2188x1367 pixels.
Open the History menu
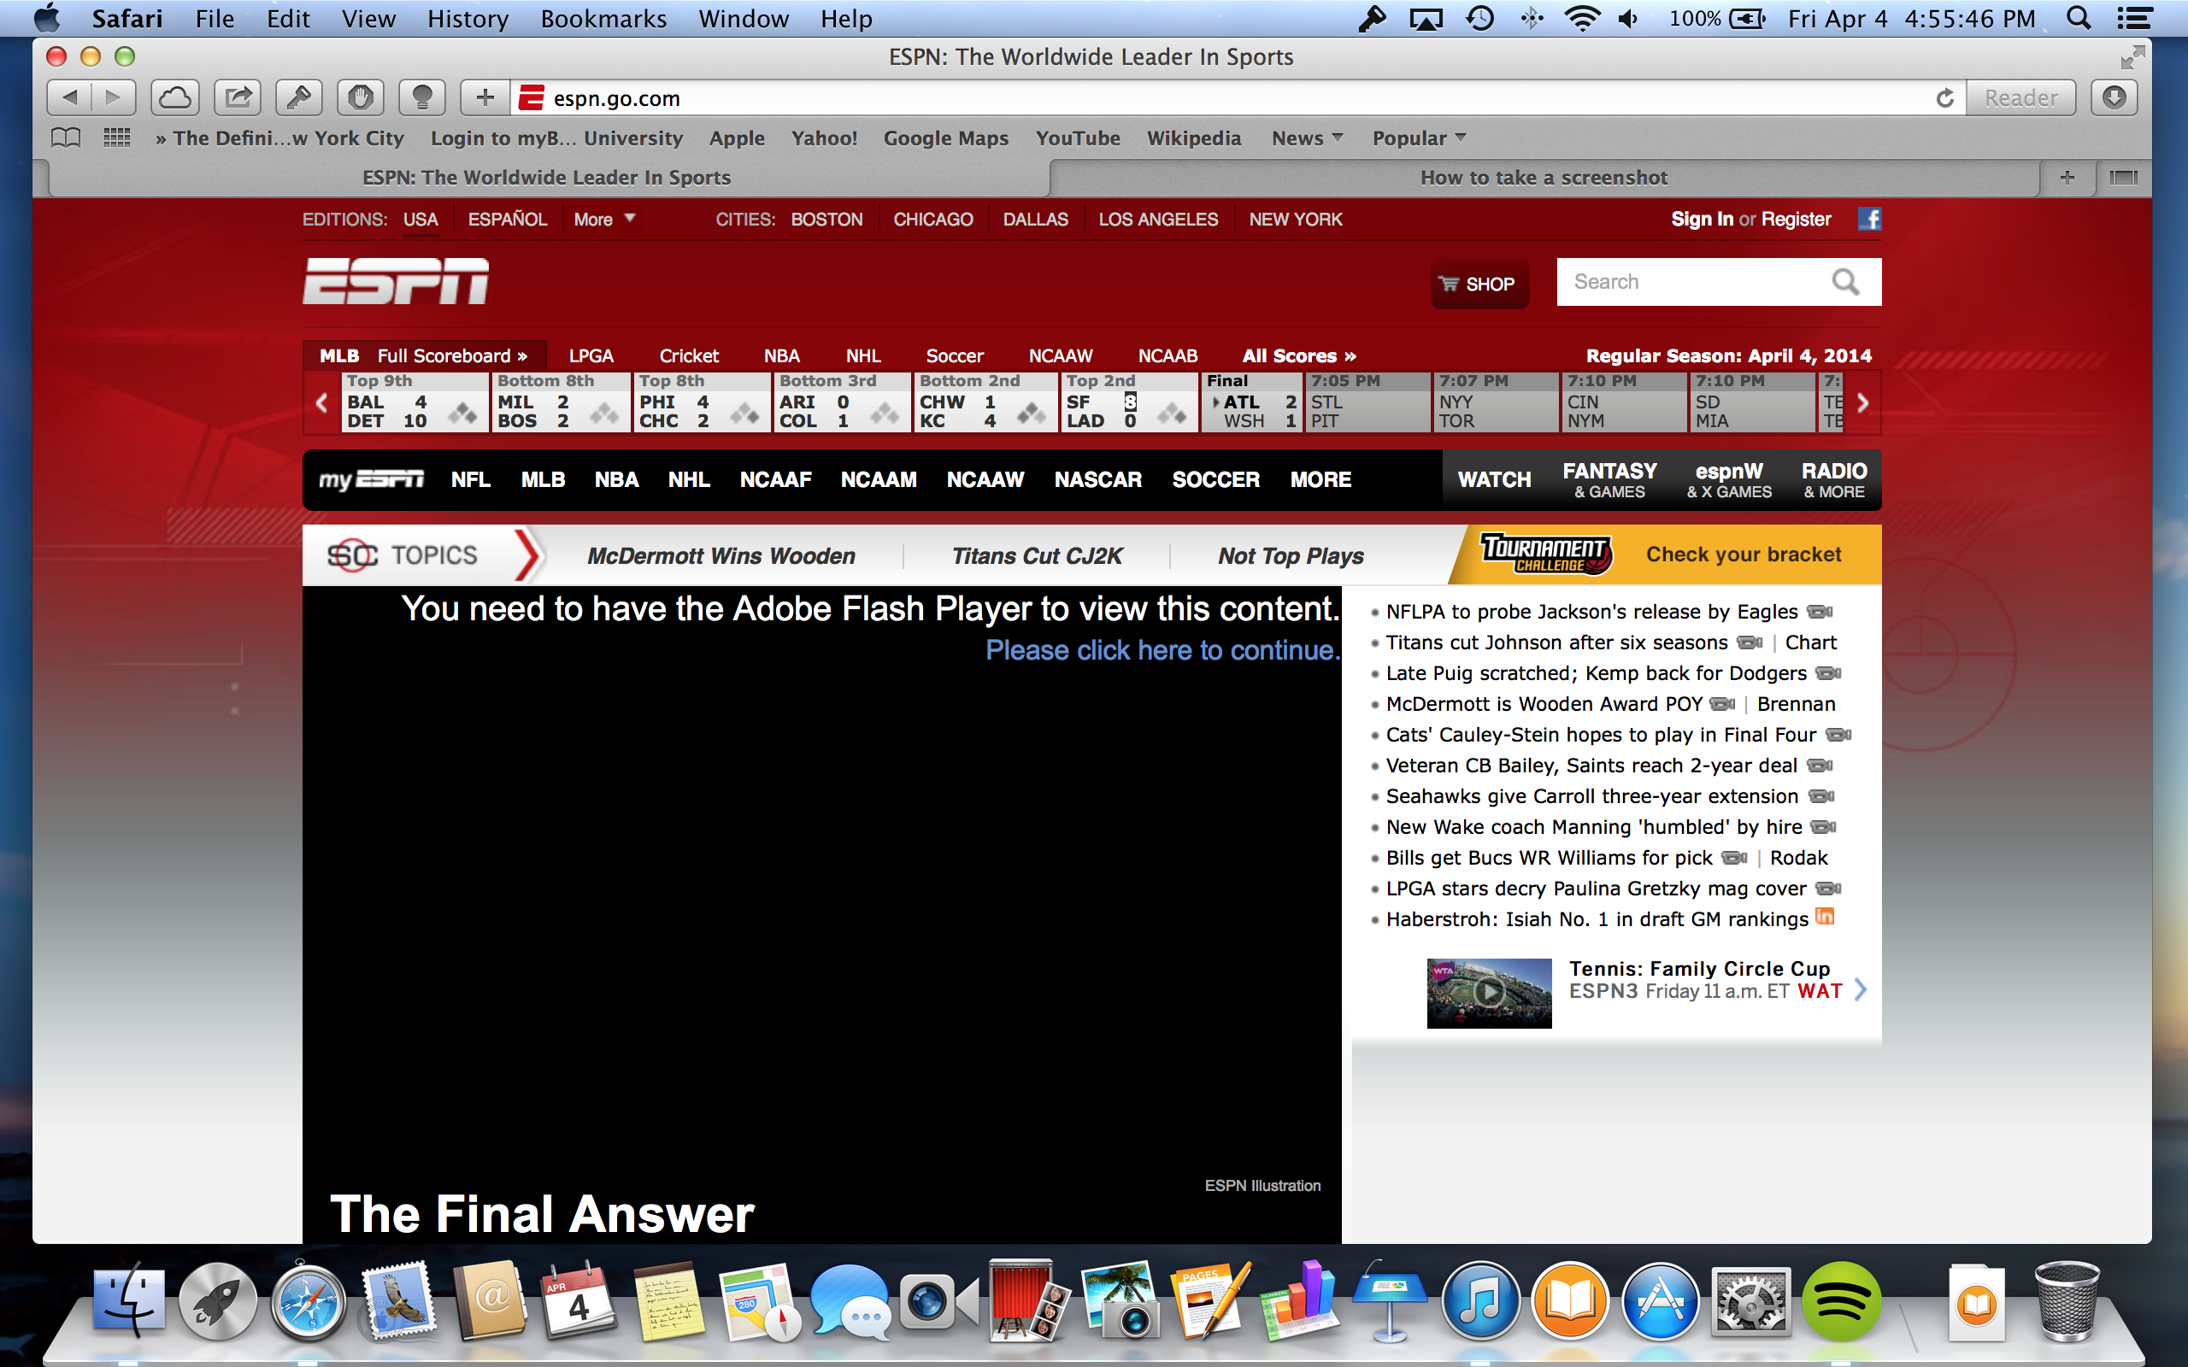[468, 19]
